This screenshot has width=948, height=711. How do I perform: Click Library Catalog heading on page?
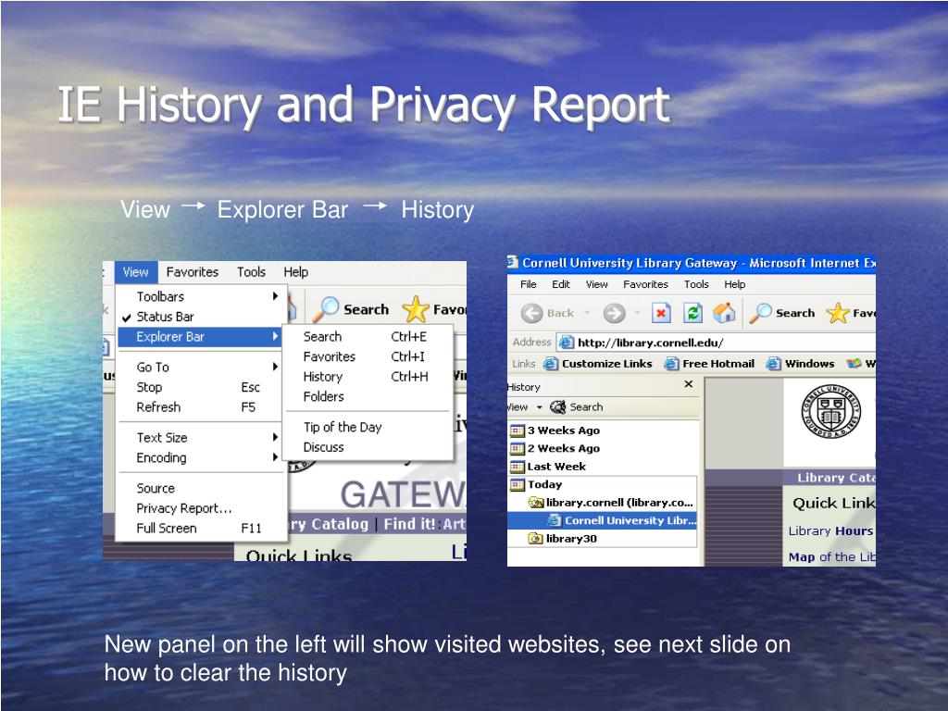tap(836, 478)
